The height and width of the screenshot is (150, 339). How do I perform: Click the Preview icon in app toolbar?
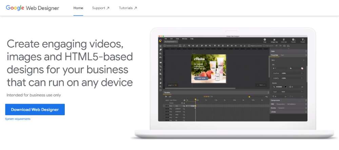293,40
